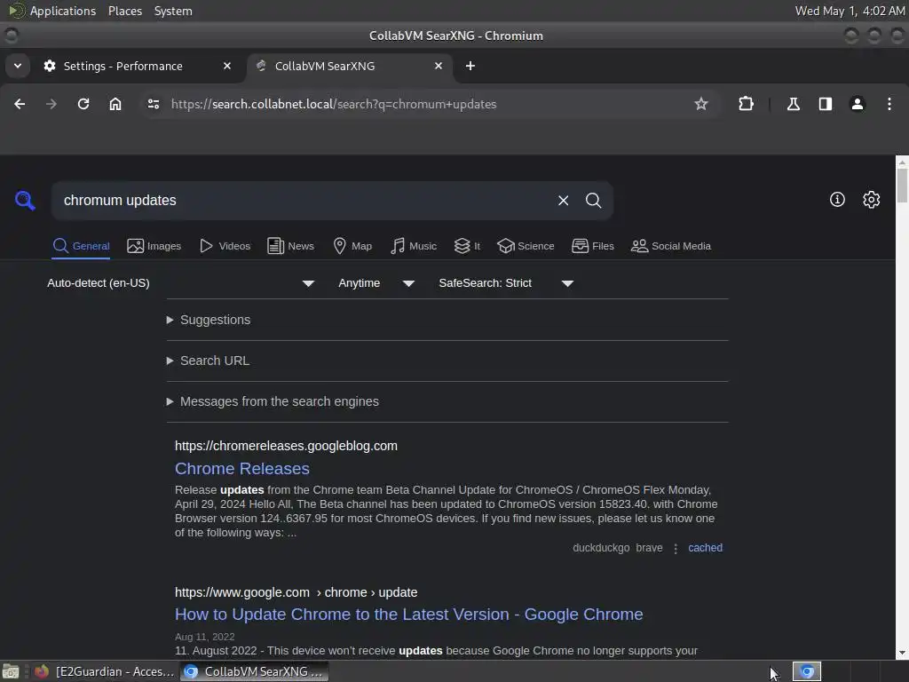
Task: Switch to the News category
Action: (290, 246)
